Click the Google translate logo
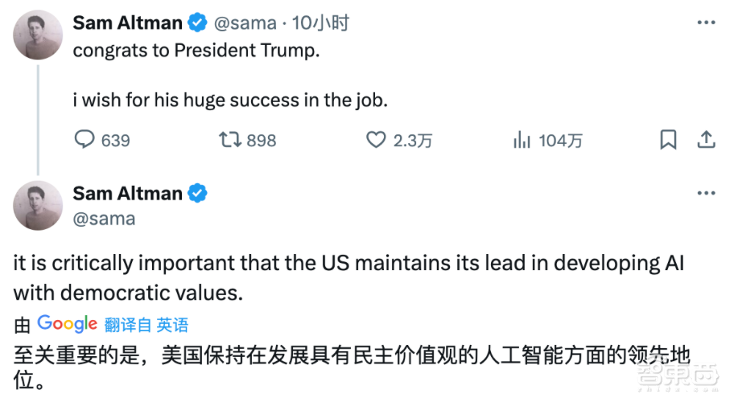734x406 pixels. click(x=67, y=324)
